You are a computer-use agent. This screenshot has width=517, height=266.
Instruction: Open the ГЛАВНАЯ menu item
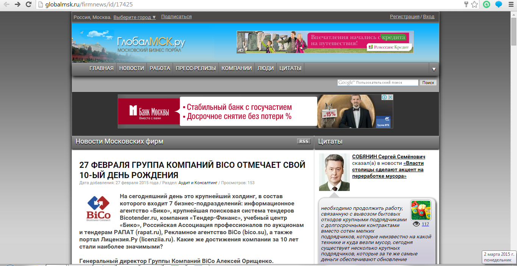click(101, 68)
